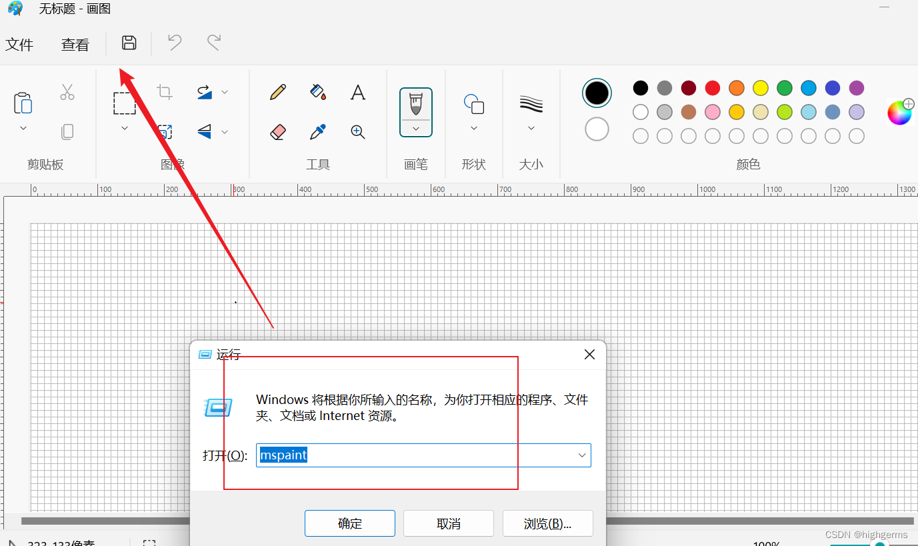Screen dimensions: 918x546
Task: Expand the Brushes dropdown chevron
Action: [416, 128]
